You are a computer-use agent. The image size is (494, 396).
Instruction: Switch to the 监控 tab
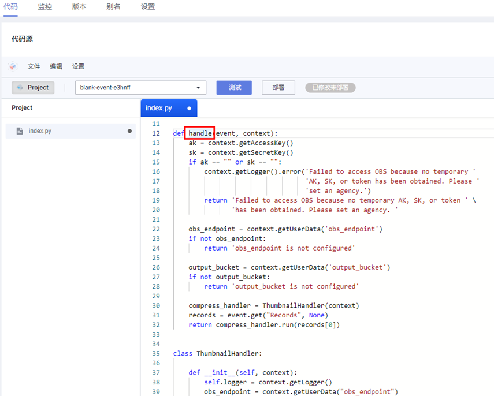[44, 7]
